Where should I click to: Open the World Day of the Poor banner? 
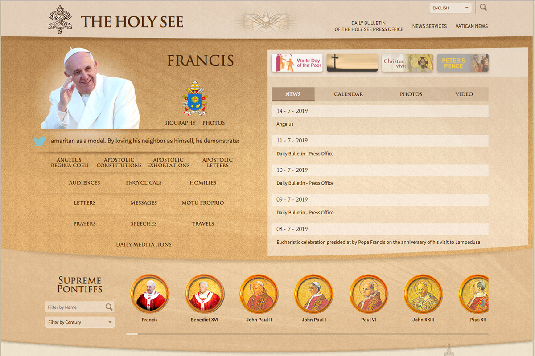pos(297,63)
